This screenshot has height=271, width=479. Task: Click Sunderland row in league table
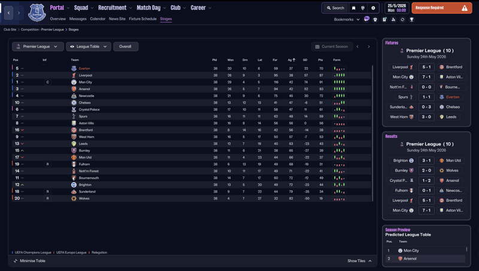click(x=192, y=191)
